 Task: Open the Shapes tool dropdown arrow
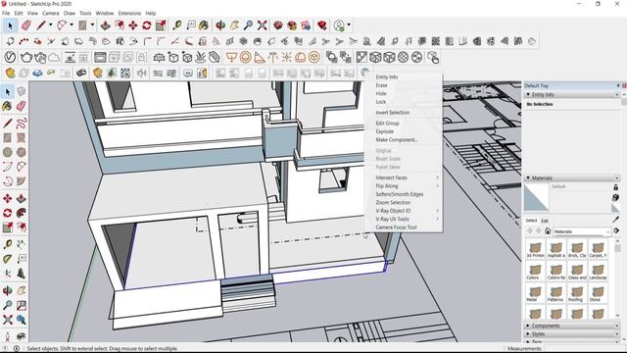pos(92,25)
